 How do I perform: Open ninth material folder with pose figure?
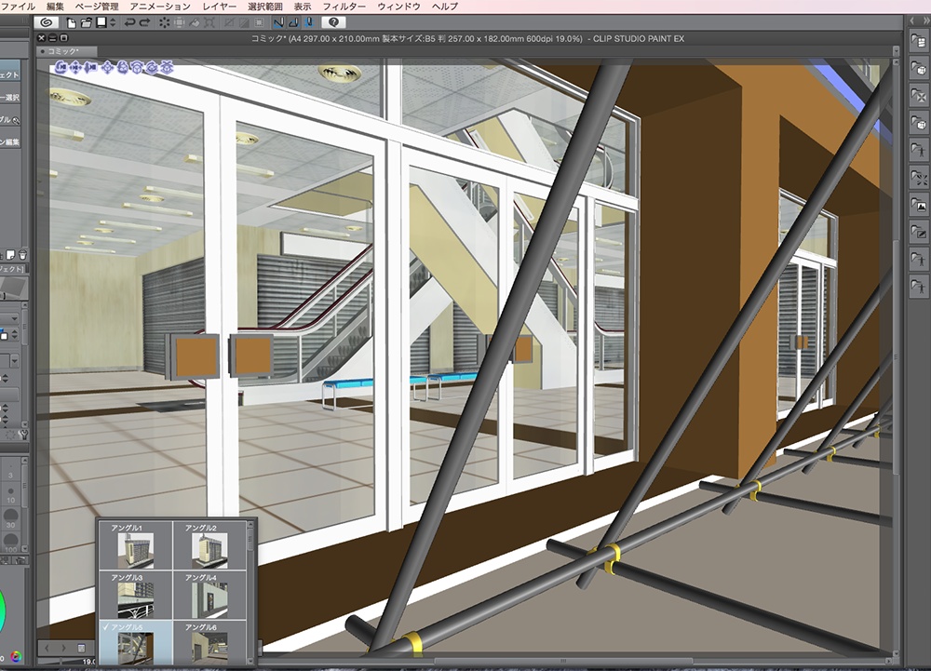tap(919, 260)
